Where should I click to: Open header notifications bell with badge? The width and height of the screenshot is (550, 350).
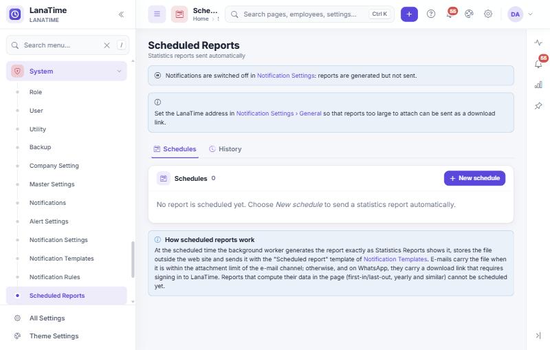click(x=450, y=14)
